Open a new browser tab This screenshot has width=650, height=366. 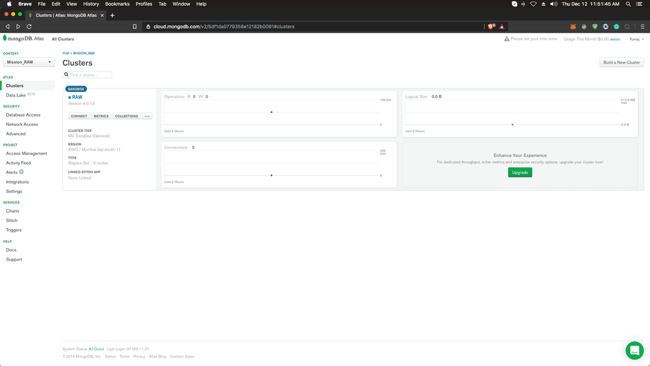pyautogui.click(x=112, y=16)
